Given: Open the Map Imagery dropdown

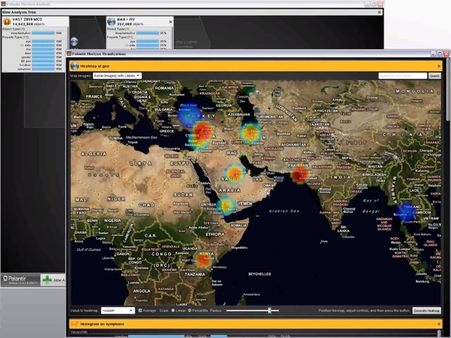Looking at the screenshot, I should click(x=117, y=76).
